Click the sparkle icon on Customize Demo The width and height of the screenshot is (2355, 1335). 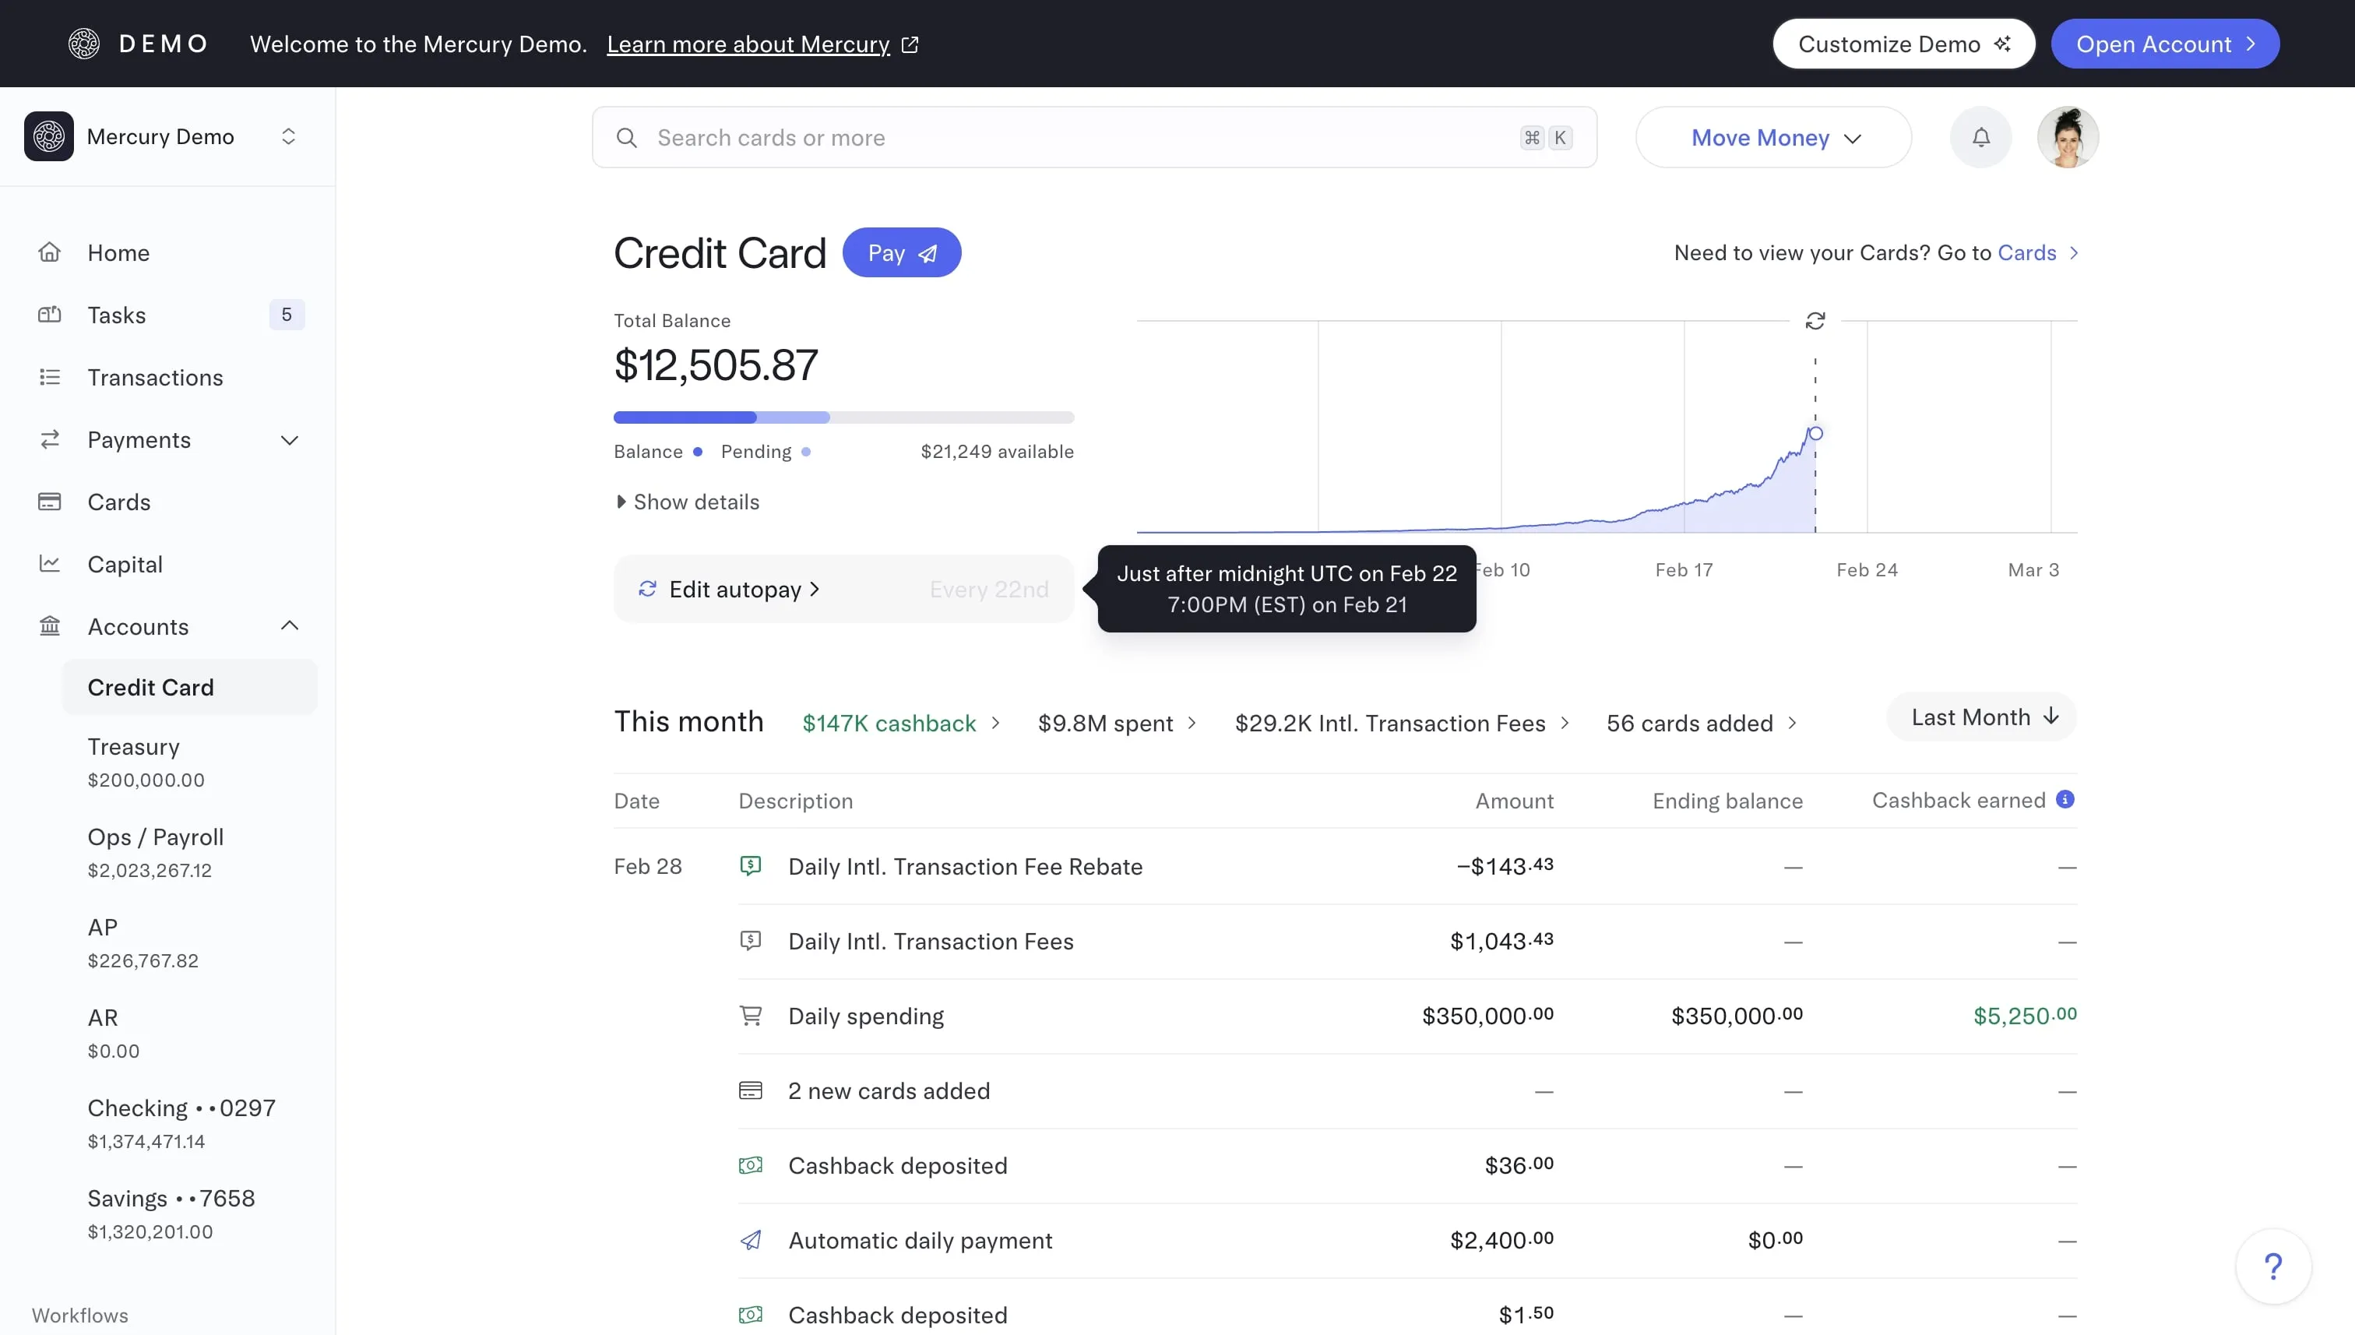click(x=2003, y=43)
